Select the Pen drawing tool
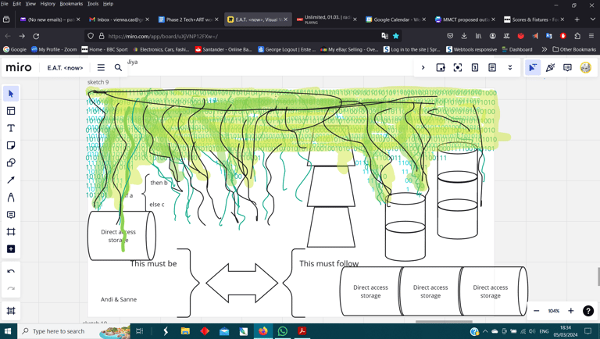The image size is (600, 339). (11, 198)
